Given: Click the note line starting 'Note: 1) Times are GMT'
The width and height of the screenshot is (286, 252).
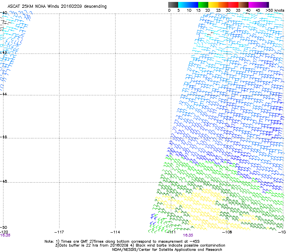Looking at the screenshot, I should click(x=122, y=242).
